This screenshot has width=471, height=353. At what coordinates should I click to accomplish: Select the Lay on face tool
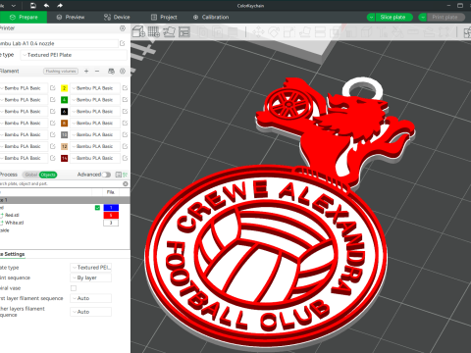[x=305, y=32]
